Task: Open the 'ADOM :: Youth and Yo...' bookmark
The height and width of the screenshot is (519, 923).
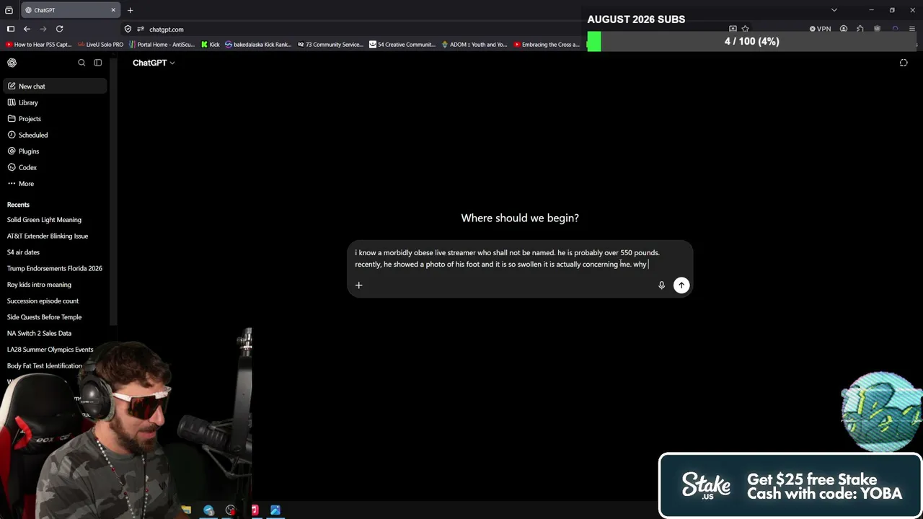Action: [474, 45]
